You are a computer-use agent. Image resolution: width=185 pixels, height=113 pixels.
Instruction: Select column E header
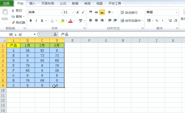73,40
